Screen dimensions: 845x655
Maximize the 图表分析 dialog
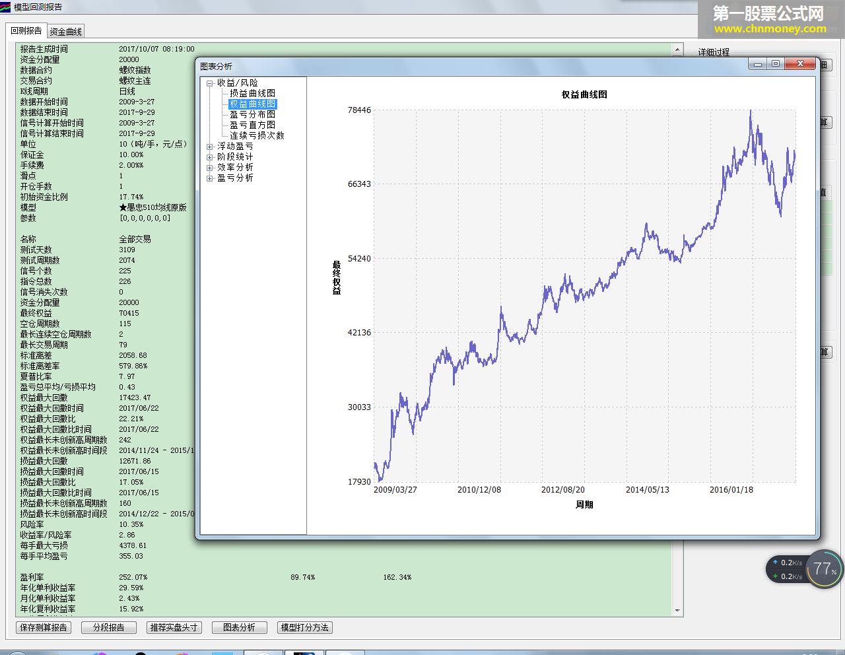776,64
